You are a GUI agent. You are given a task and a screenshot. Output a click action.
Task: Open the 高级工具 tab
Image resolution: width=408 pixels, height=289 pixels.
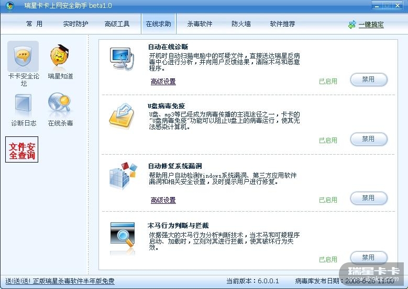click(x=117, y=24)
